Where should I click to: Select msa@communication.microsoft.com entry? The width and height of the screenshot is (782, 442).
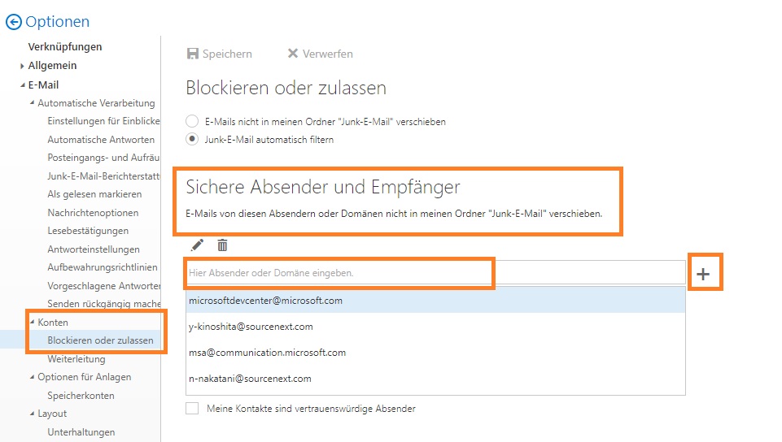pos(435,353)
